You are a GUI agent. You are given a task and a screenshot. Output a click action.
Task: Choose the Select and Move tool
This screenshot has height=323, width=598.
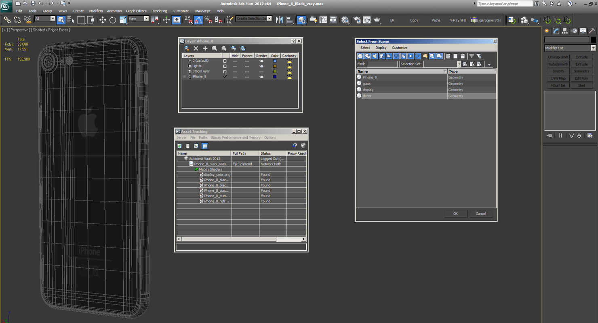(103, 20)
